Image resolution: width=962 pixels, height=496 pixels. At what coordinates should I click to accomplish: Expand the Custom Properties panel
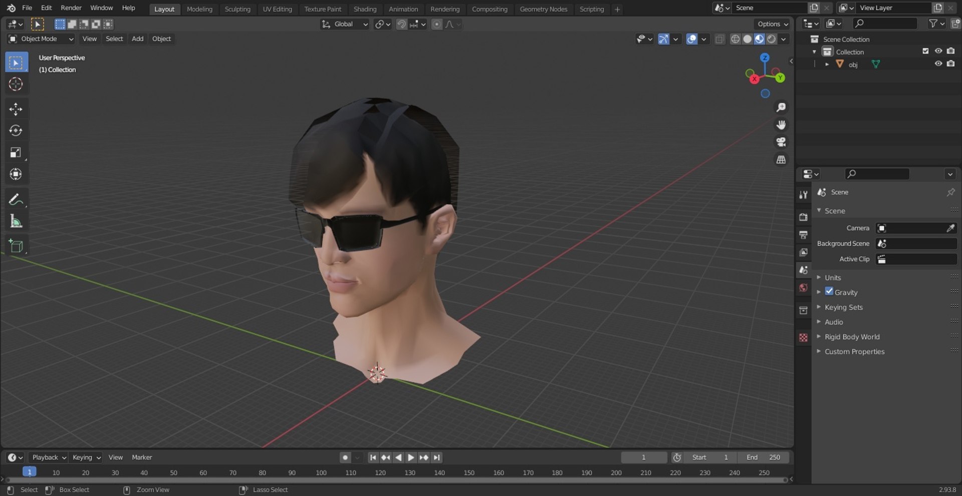tap(854, 352)
